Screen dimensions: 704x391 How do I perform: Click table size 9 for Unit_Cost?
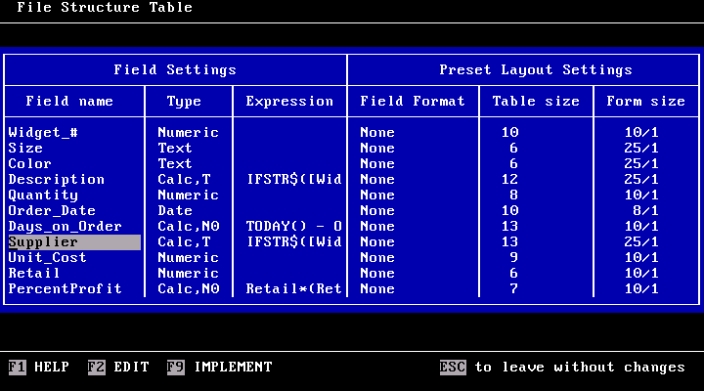(x=514, y=258)
